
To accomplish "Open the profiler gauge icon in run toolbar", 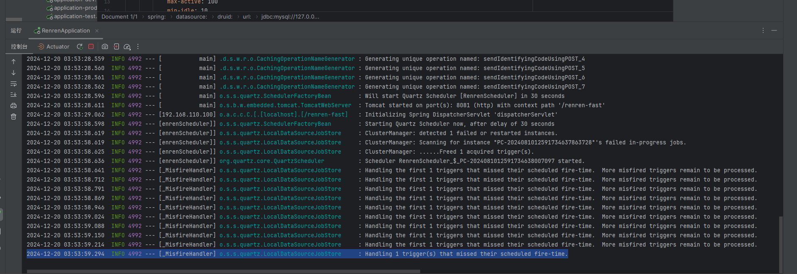I will coord(127,46).
